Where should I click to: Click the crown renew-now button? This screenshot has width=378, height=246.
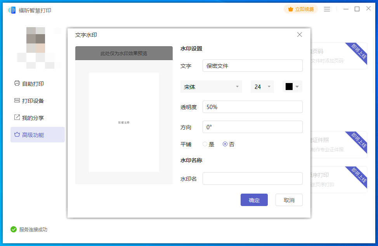(301, 9)
